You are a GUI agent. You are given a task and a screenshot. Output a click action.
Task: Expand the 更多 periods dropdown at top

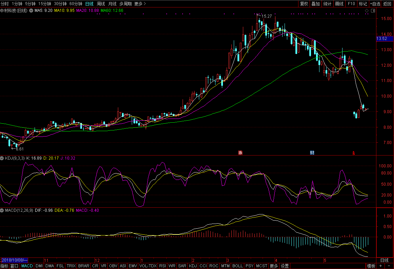coord(140,4)
